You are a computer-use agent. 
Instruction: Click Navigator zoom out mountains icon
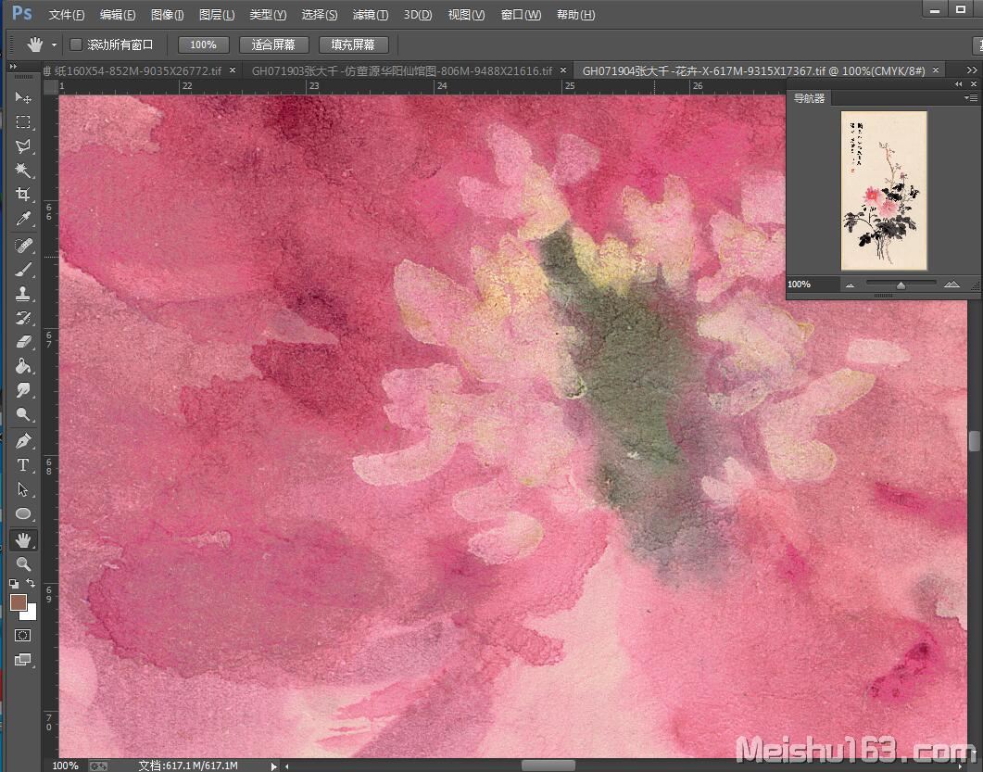pyautogui.click(x=851, y=285)
